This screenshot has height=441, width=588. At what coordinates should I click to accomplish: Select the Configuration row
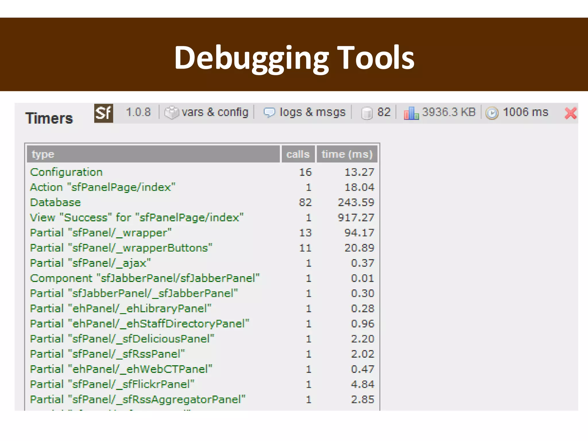click(x=202, y=172)
